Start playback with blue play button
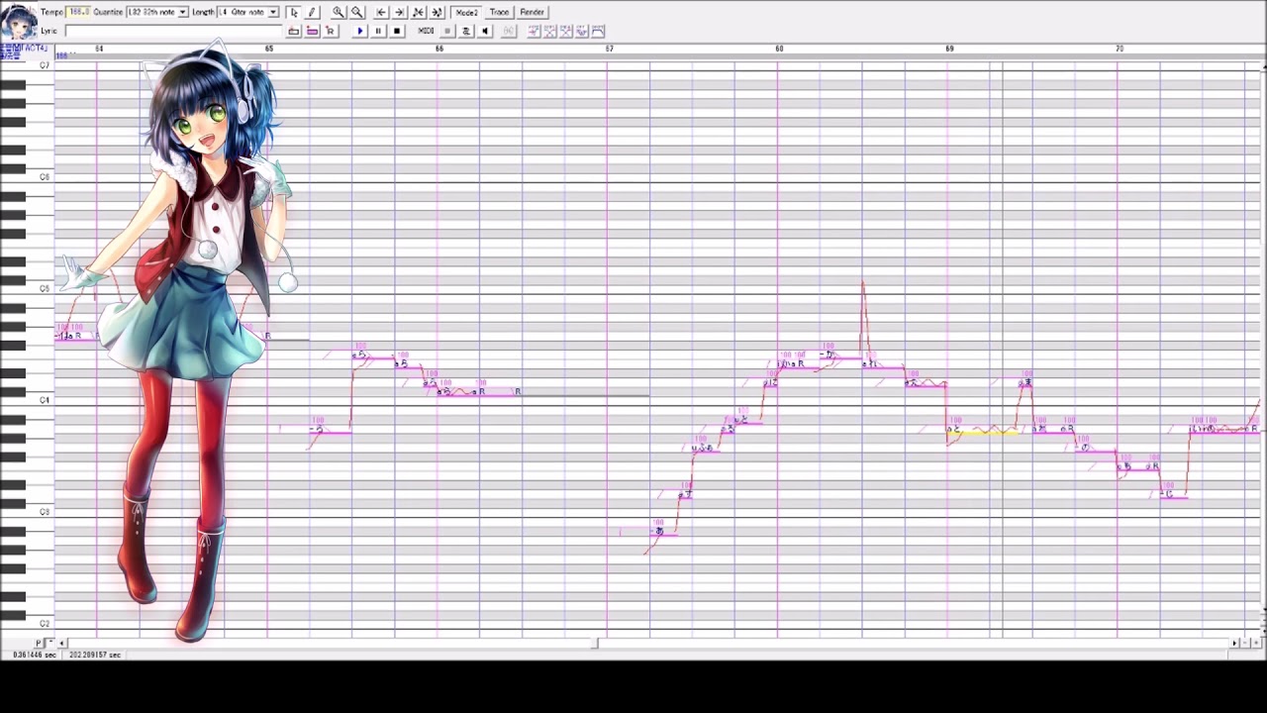This screenshot has width=1267, height=713. [x=360, y=31]
